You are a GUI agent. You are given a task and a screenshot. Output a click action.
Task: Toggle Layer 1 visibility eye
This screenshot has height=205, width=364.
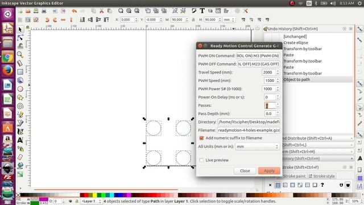point(71,201)
